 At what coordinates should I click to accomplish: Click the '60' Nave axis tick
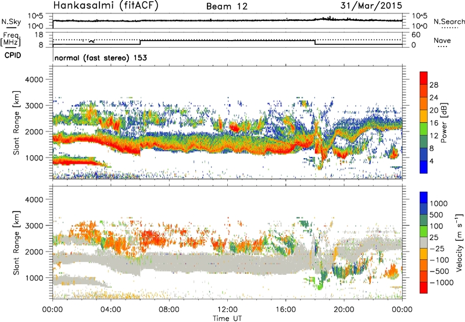point(416,35)
